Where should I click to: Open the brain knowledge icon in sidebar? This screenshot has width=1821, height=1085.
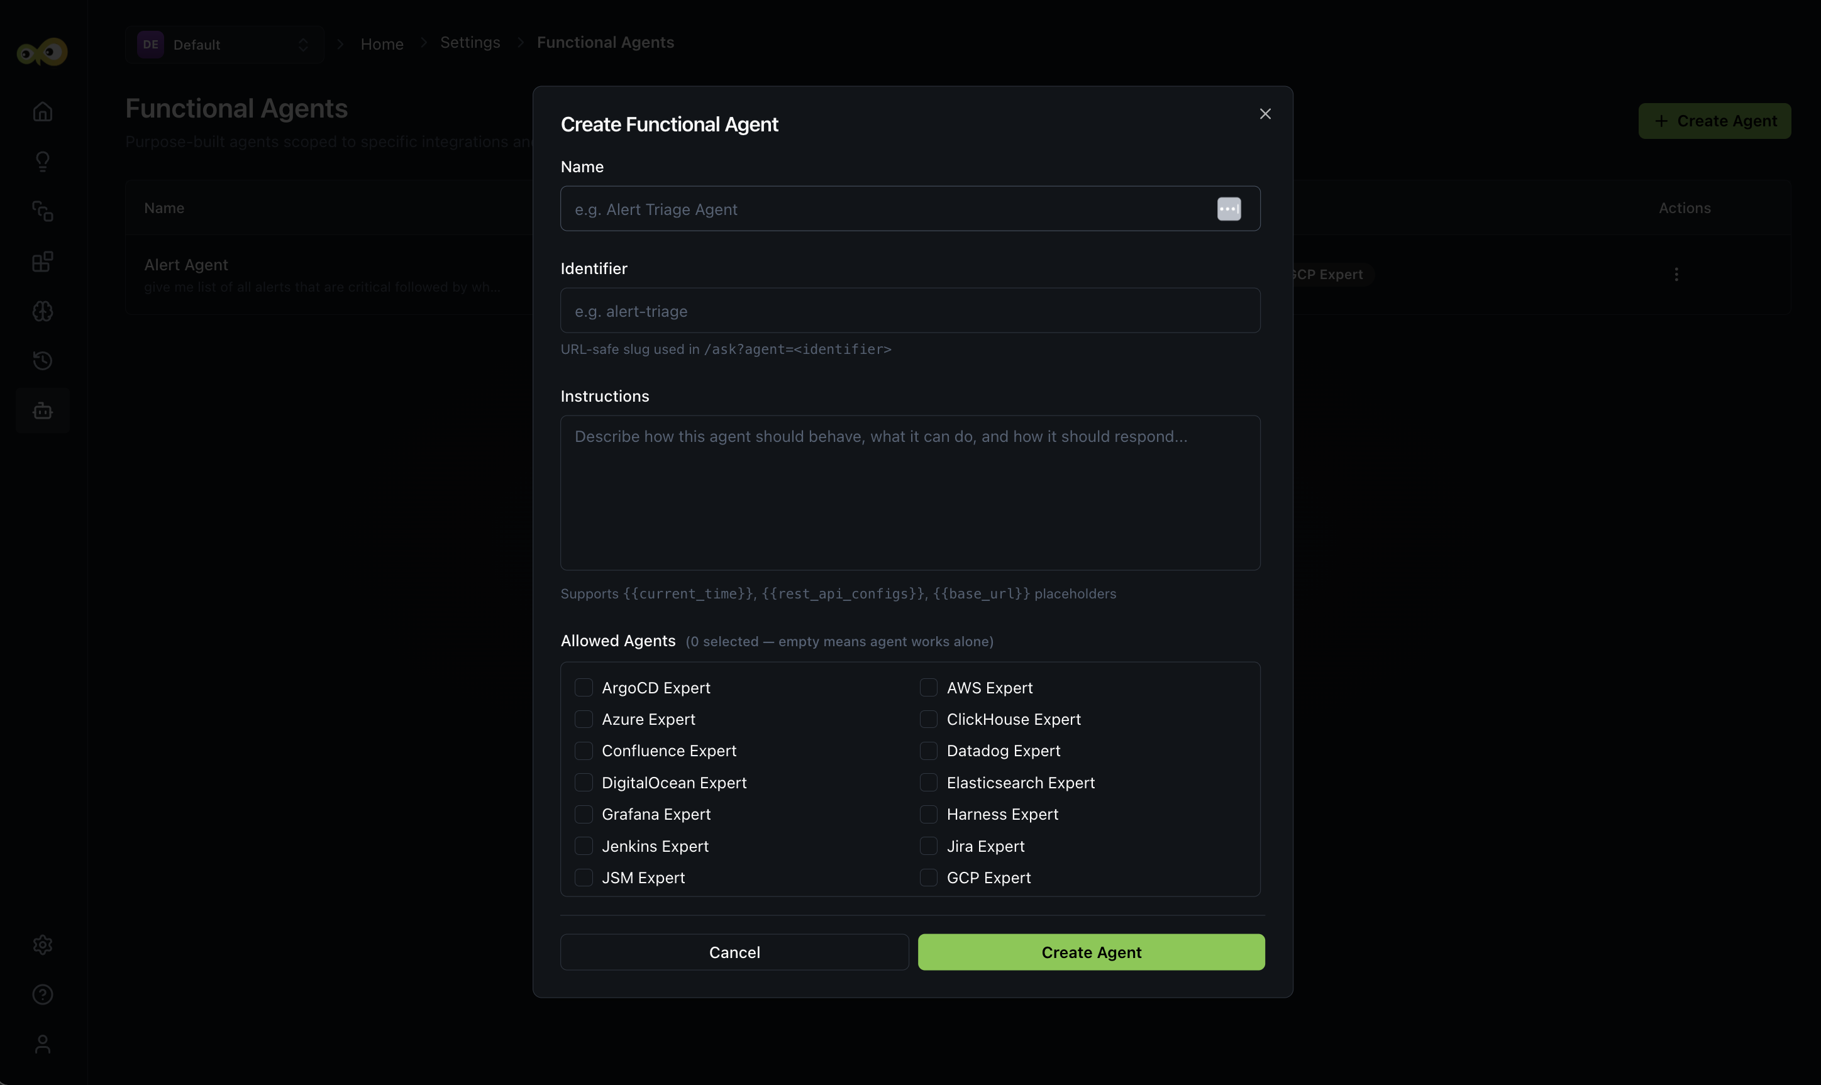click(x=42, y=311)
